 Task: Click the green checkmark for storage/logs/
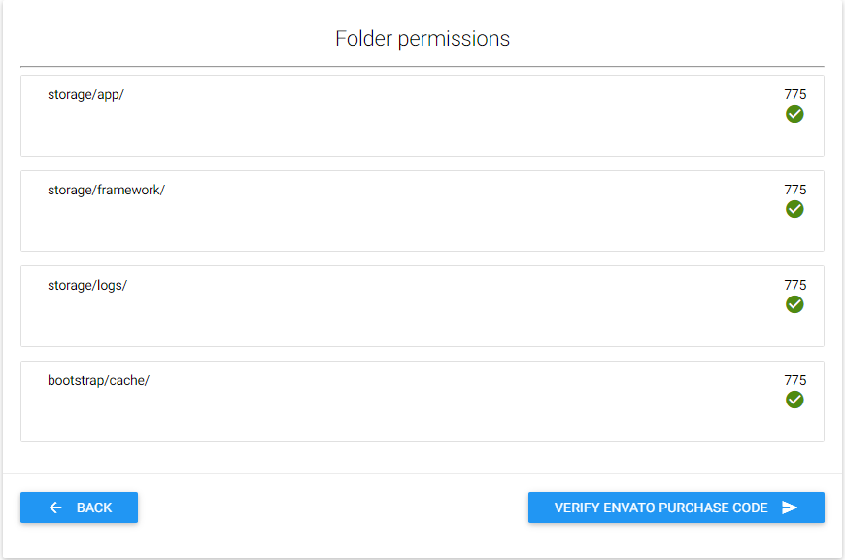pyautogui.click(x=794, y=304)
